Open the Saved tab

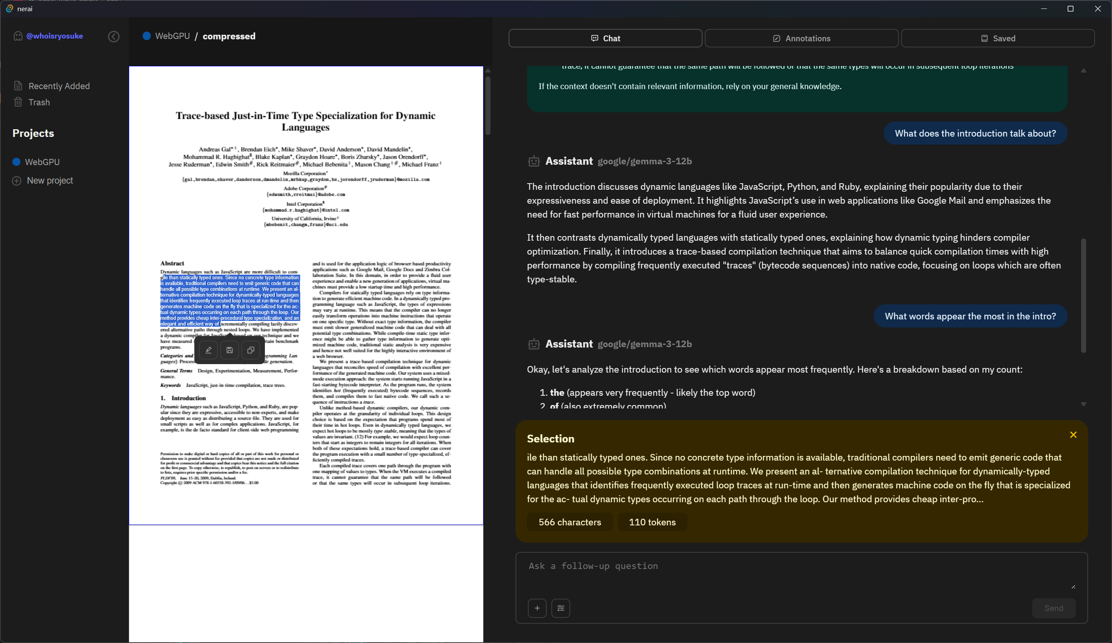point(998,38)
